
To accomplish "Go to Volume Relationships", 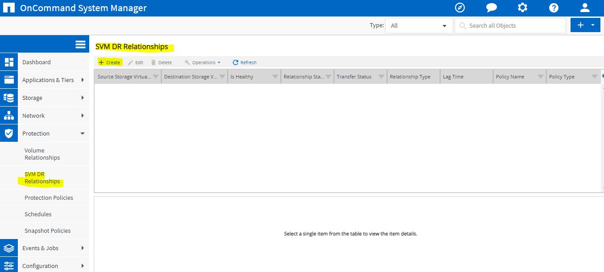I will click(42, 154).
